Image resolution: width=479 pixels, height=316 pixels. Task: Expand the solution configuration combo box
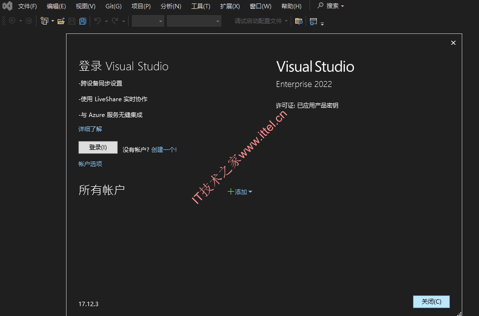(148, 21)
